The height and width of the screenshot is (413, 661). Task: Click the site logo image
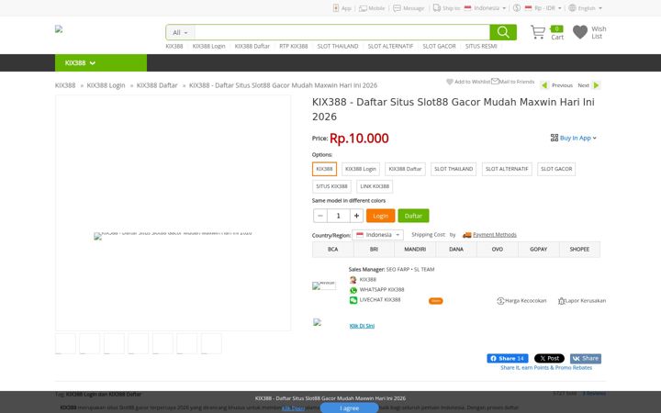pos(59,29)
